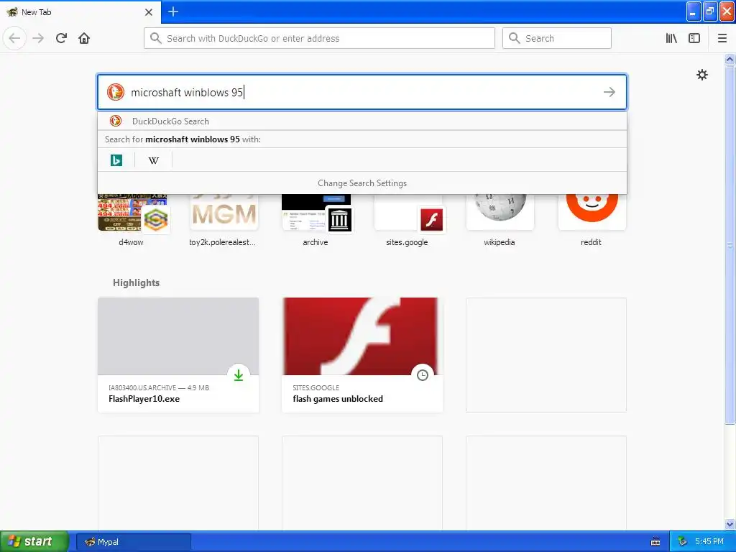736x552 pixels.
Task: Click the vertical scrollbar thumb
Action: pyautogui.click(x=730, y=244)
